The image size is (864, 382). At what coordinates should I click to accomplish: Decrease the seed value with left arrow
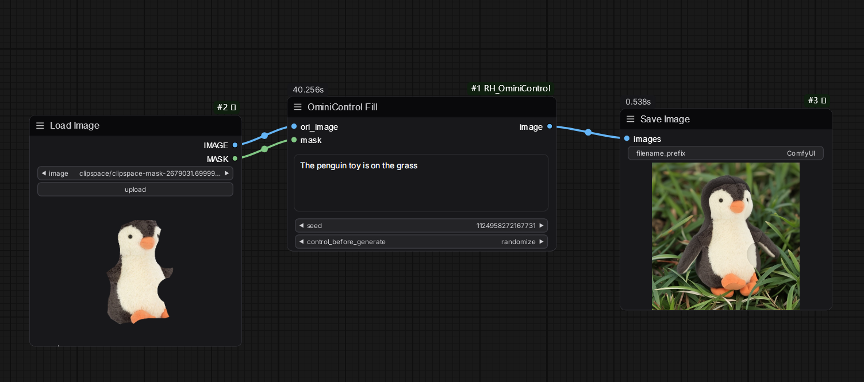coord(301,226)
